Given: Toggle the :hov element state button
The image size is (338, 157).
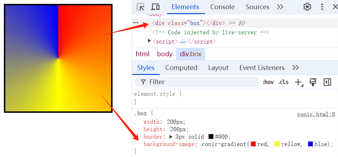Looking at the screenshot, I should tap(268, 82).
